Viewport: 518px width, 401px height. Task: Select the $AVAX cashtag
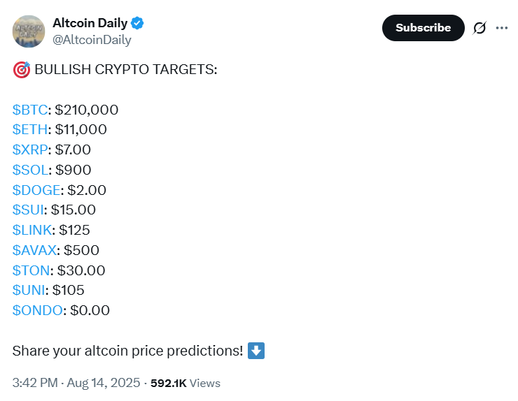coord(34,250)
